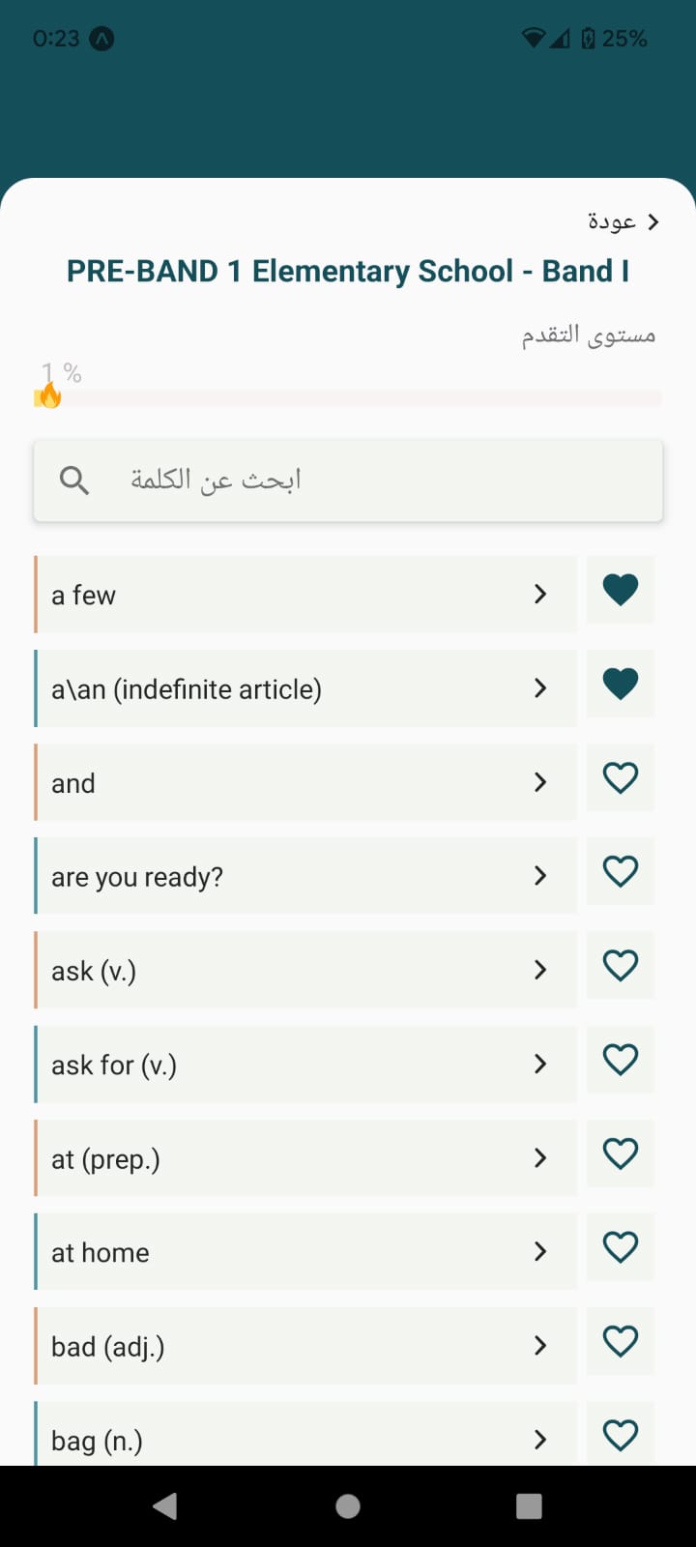Click the flame streak icon on progress
The width and height of the screenshot is (696, 1547).
48,394
